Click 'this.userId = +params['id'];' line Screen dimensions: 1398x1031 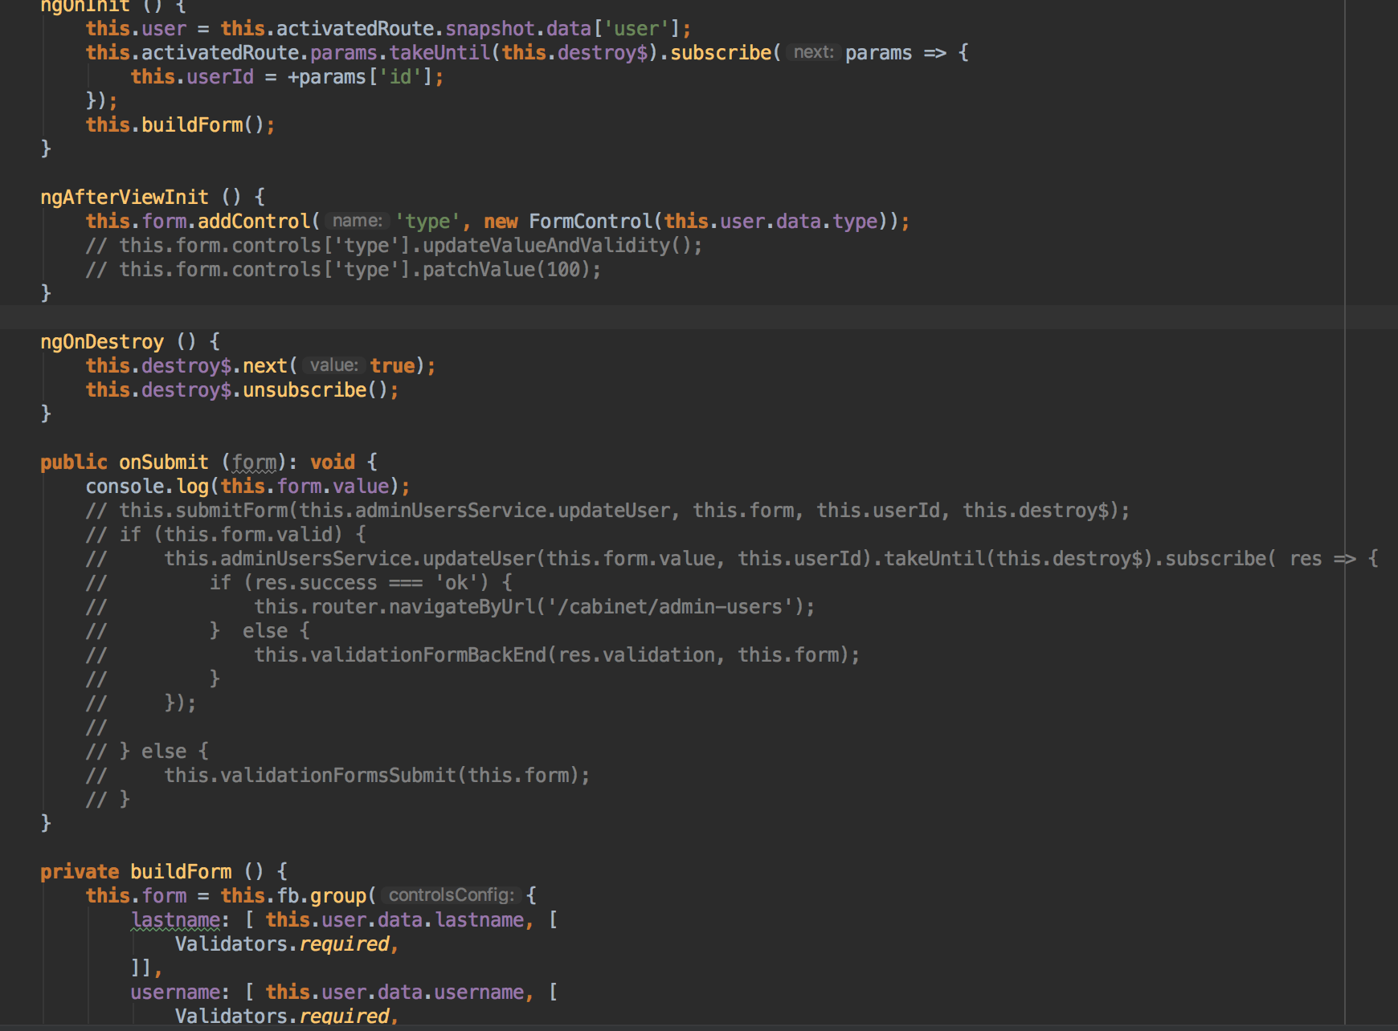(287, 77)
